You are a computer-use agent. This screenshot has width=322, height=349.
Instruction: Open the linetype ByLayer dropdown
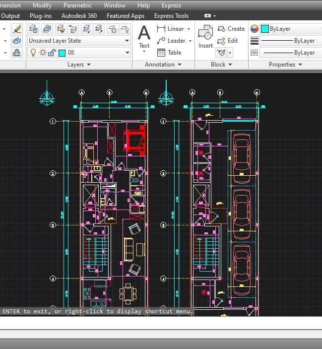pyautogui.click(x=291, y=53)
